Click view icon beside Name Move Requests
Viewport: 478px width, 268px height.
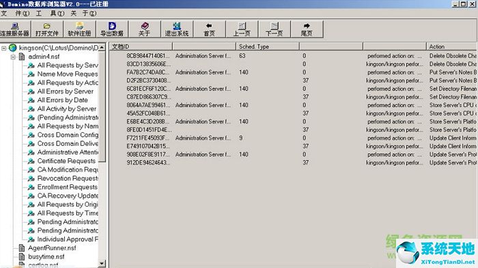click(31, 74)
